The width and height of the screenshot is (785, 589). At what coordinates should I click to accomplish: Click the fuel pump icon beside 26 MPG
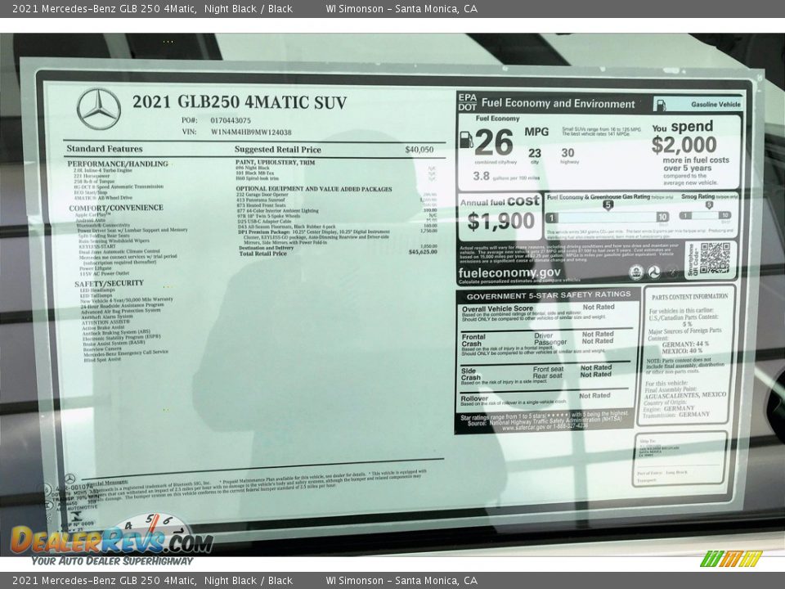click(466, 140)
